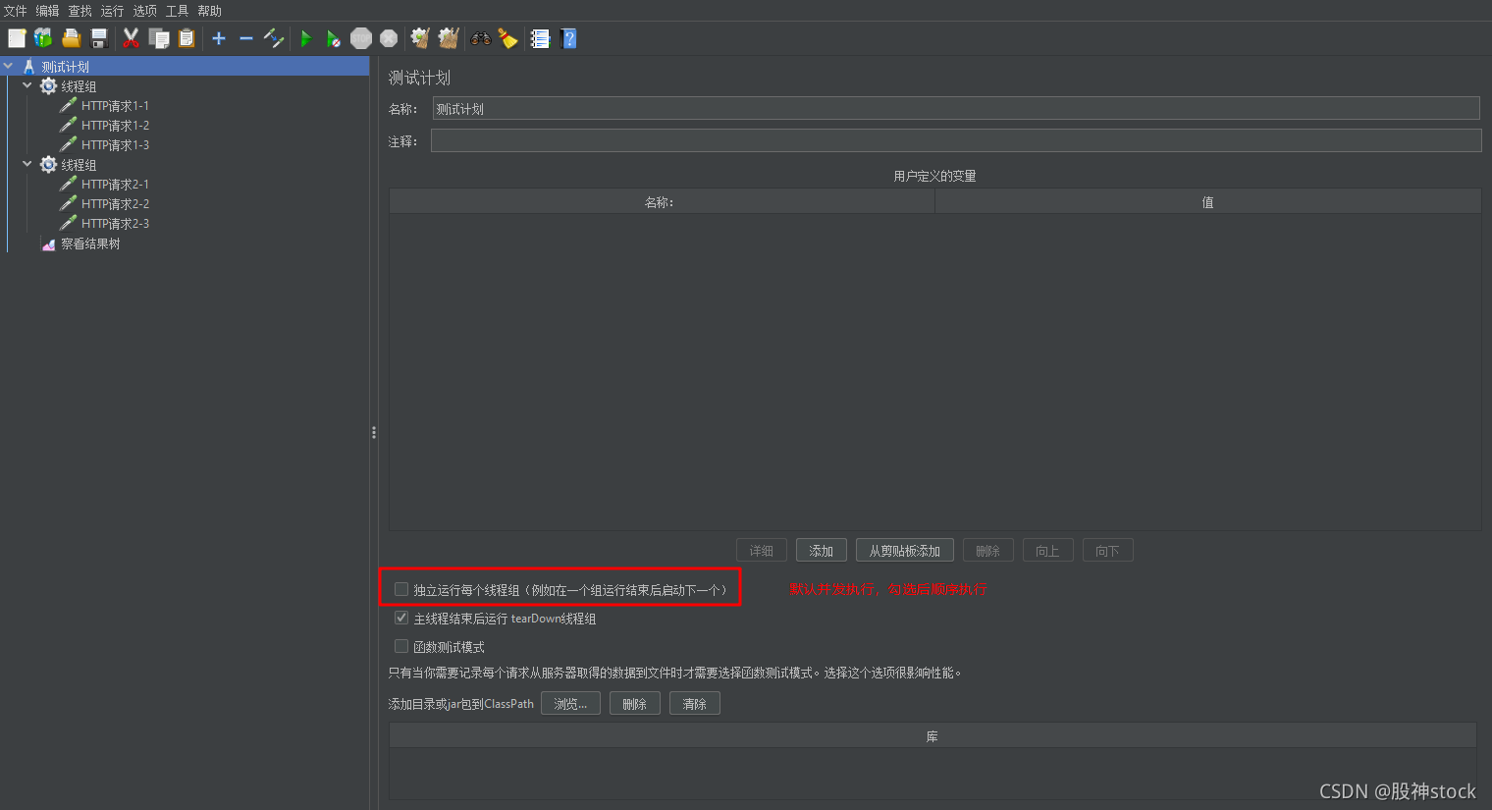Copy using the toolbar copy icon

(x=159, y=38)
